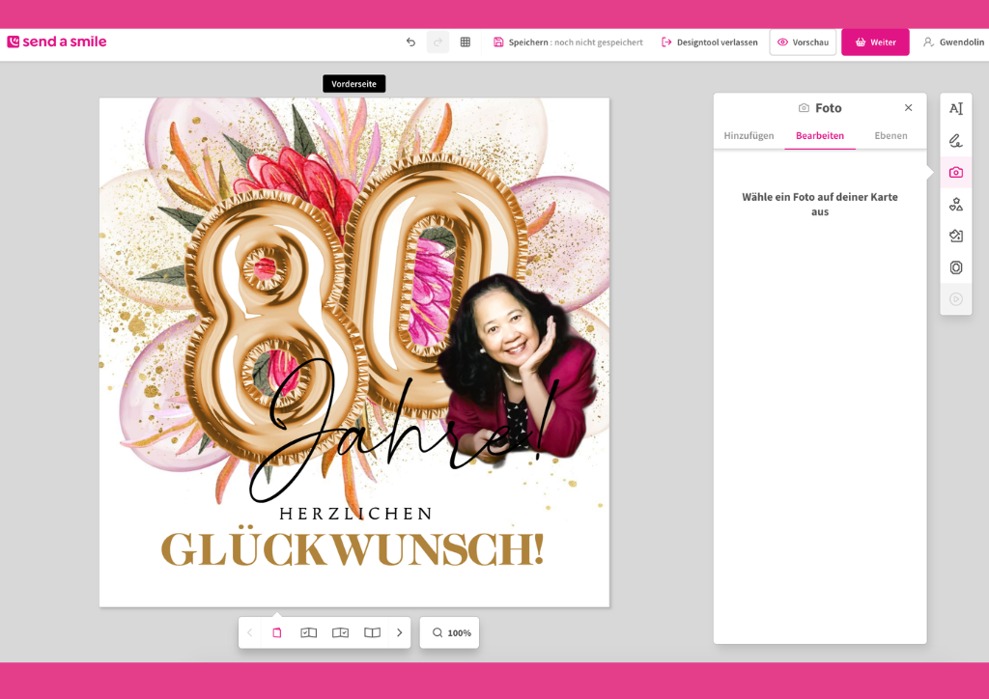Screen dimensions: 989x699
Task: Open the zoom level control showing 100%
Action: pos(448,632)
